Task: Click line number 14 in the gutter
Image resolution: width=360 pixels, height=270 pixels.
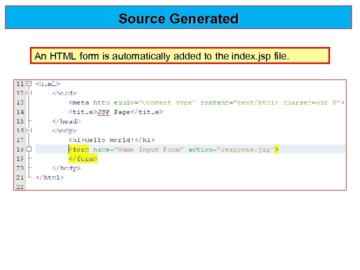Action: (20, 112)
